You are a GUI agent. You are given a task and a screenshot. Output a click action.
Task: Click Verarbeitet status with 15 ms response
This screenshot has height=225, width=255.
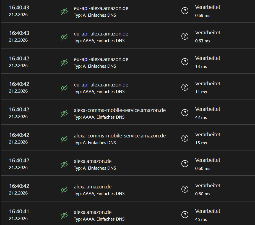click(207, 135)
